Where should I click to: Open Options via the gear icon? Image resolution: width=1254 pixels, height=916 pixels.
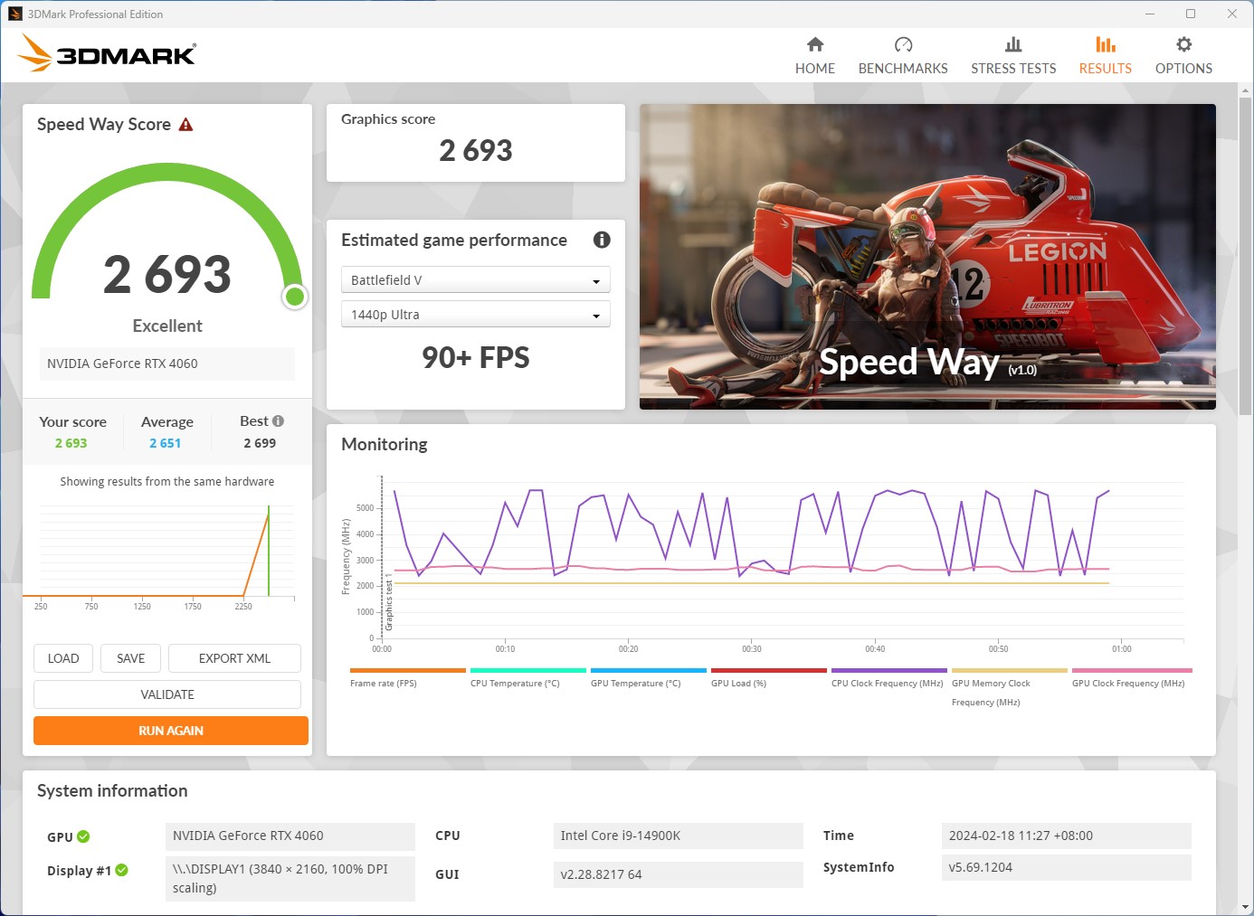coord(1183,44)
